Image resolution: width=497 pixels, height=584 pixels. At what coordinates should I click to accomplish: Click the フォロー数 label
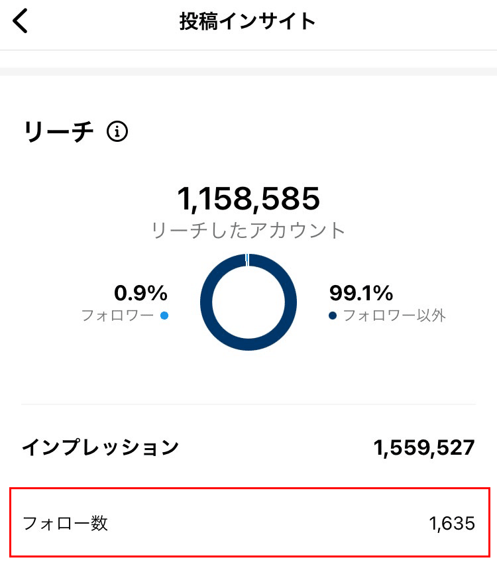pos(65,524)
